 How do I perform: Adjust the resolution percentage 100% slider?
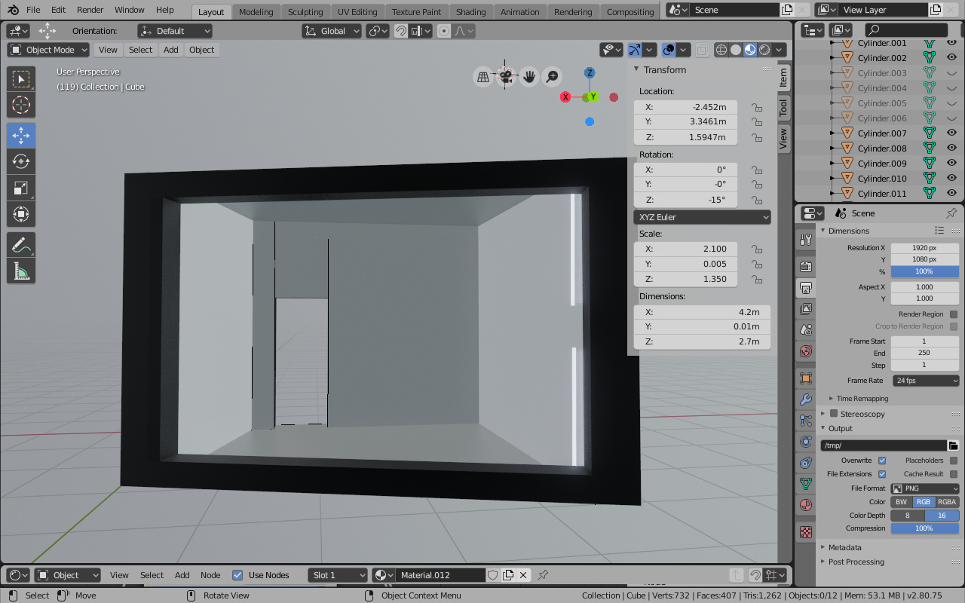(x=925, y=271)
